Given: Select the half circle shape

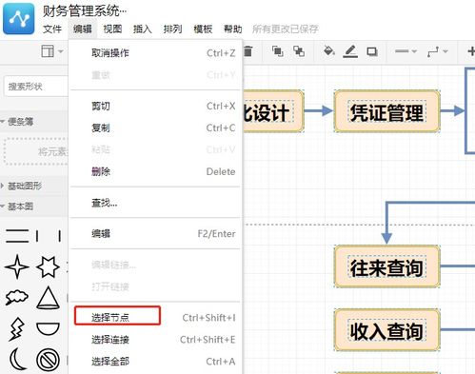Looking at the screenshot, I should [48, 329].
